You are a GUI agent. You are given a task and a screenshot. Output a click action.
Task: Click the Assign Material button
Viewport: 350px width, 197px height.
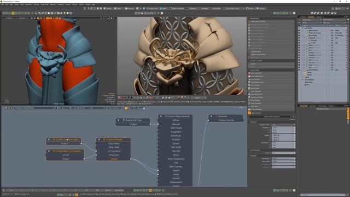335,20
